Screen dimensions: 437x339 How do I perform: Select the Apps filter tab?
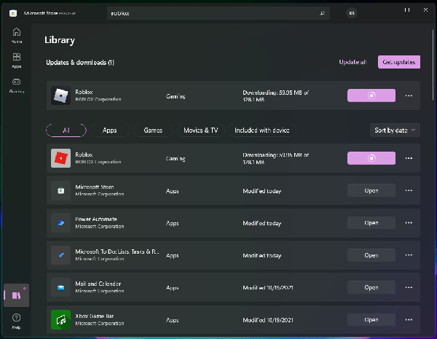coord(109,130)
